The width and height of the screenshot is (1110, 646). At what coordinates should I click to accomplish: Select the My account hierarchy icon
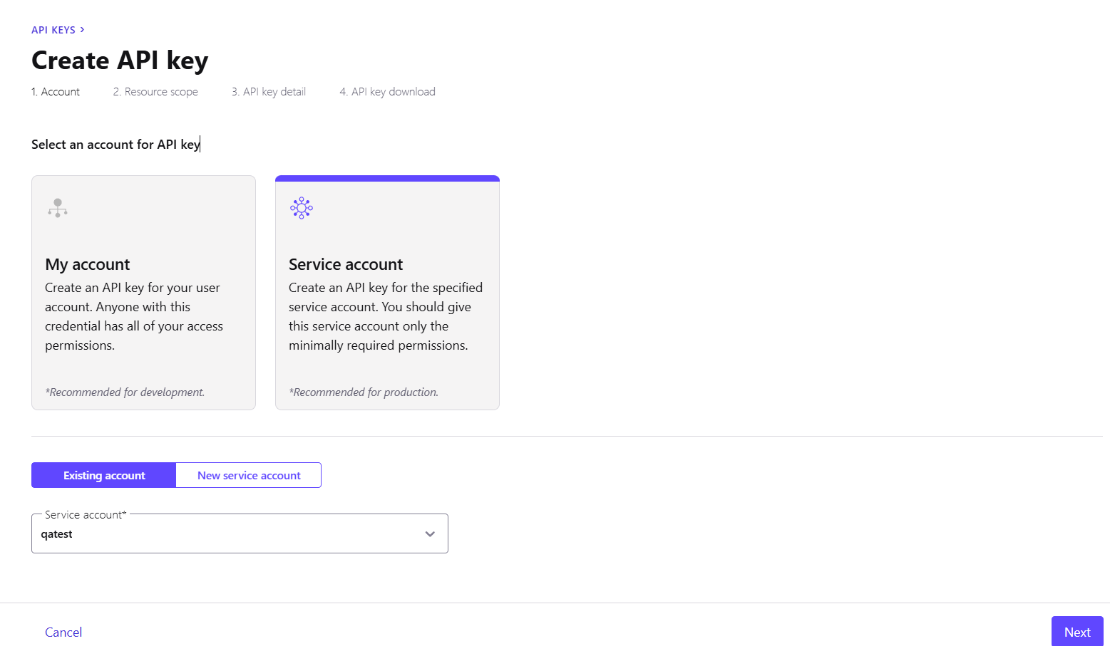(x=58, y=207)
